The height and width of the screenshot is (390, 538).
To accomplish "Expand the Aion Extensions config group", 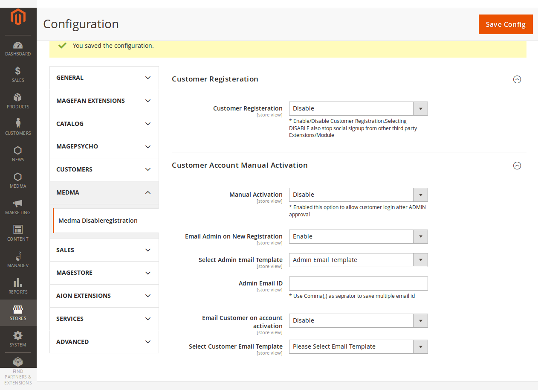I will coord(104,296).
